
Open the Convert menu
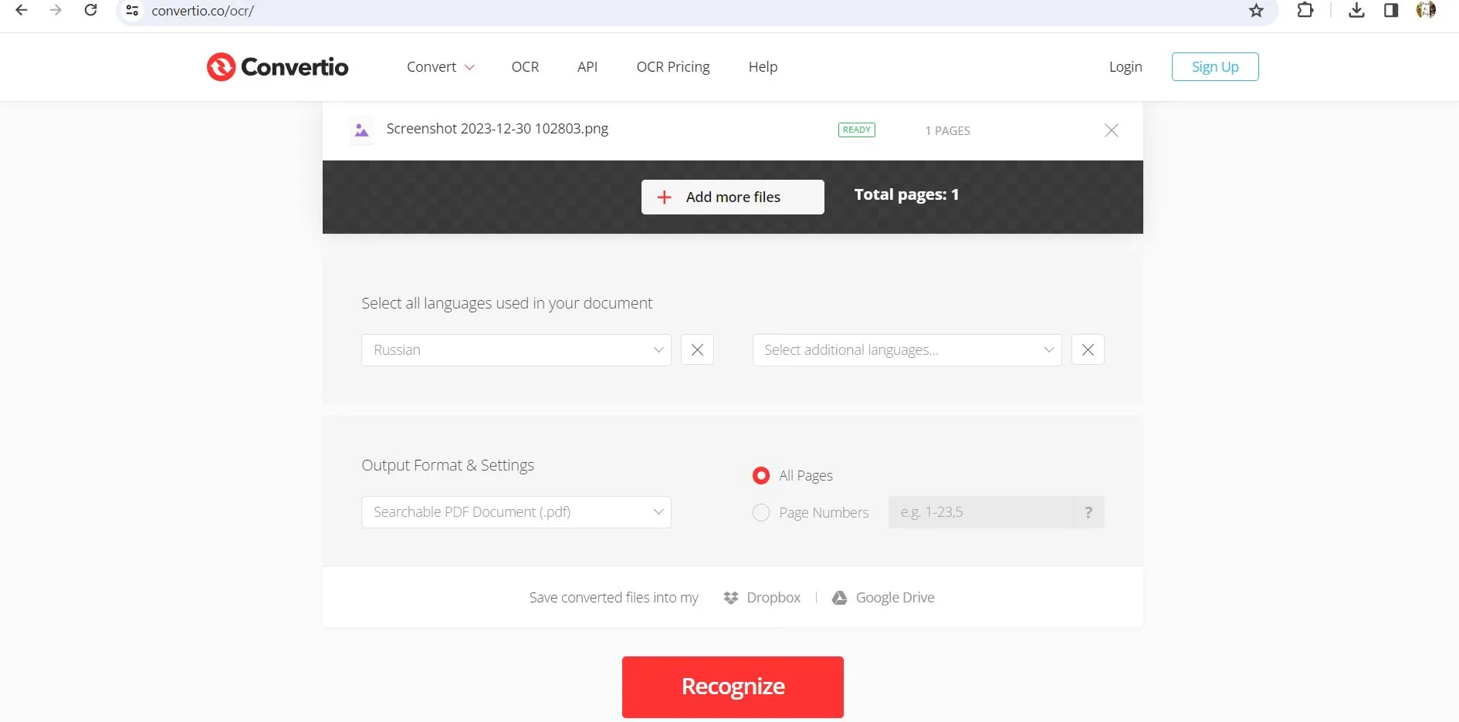click(440, 67)
